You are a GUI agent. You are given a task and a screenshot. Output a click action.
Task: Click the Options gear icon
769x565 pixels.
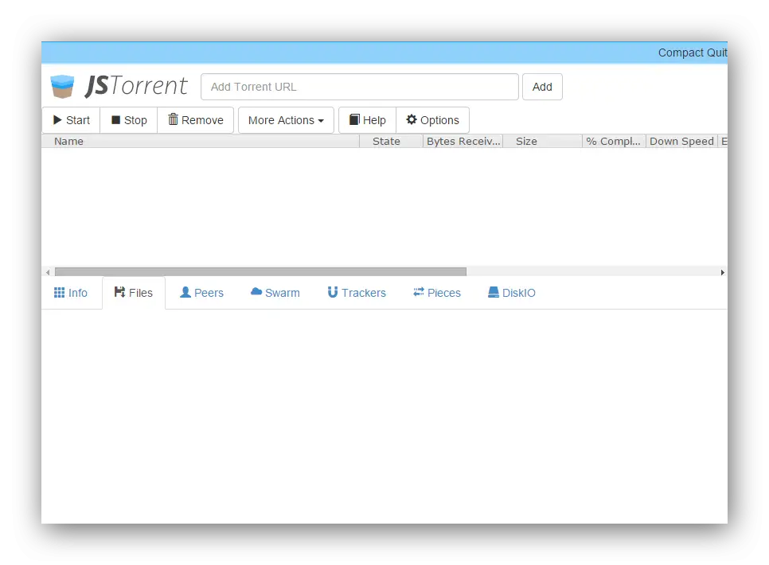(412, 119)
